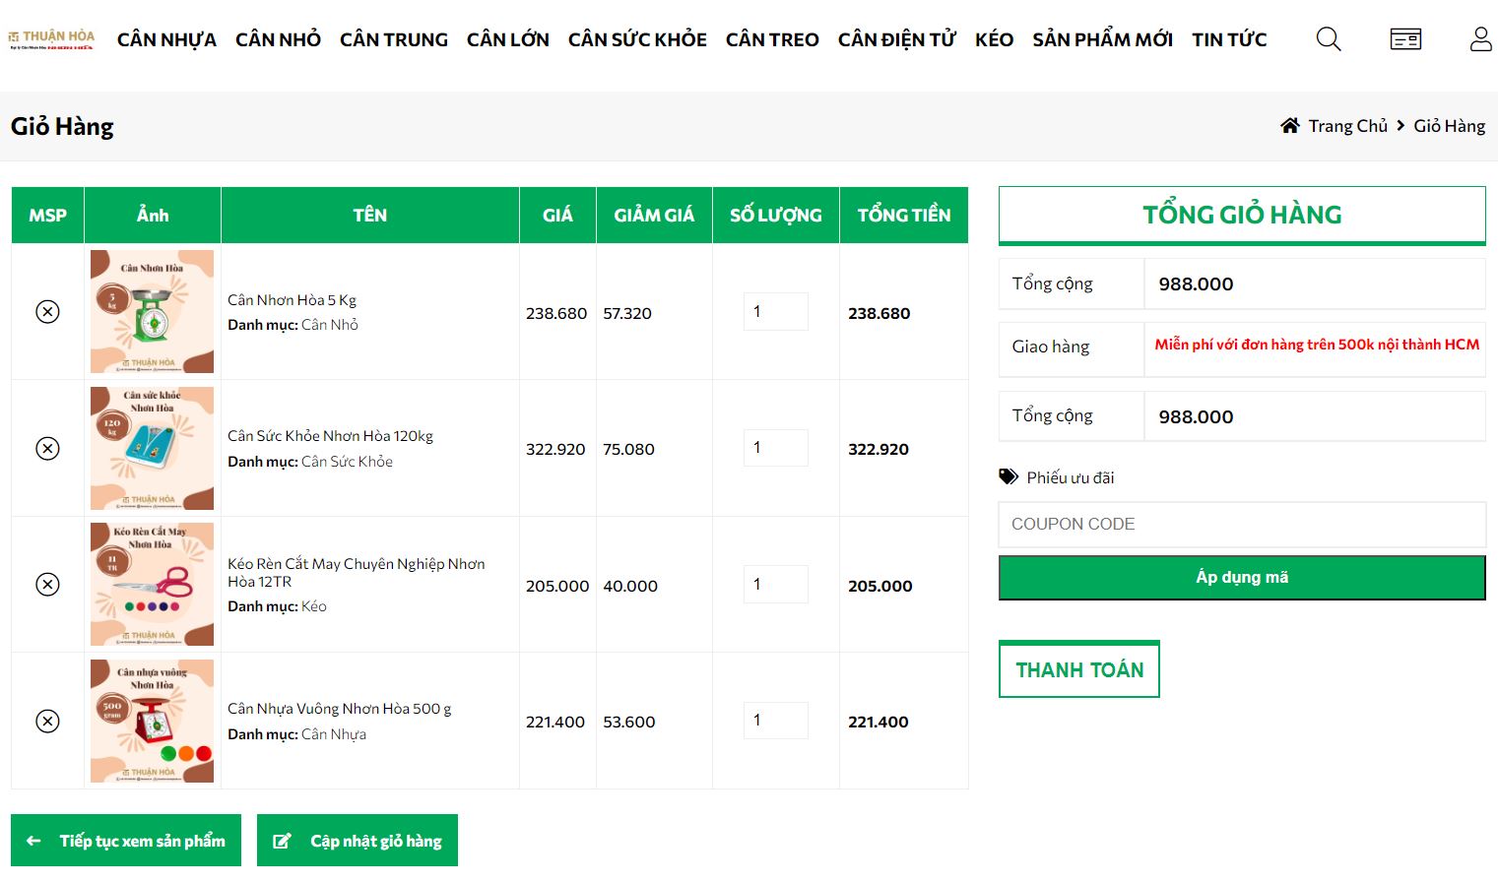Open the SẢN PHẨM MỚI menu
This screenshot has width=1498, height=883.
1102,39
